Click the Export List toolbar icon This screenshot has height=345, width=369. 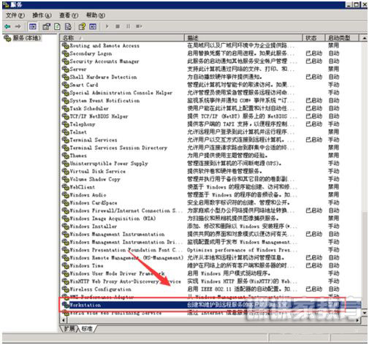[x=68, y=26]
